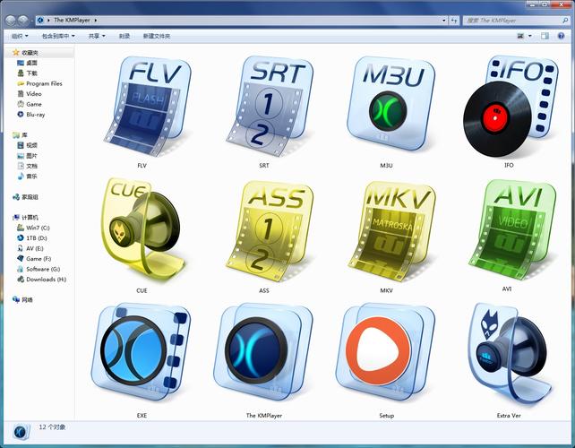Go forward with the Forward arrow
The height and width of the screenshot is (448, 575).
tap(23, 21)
